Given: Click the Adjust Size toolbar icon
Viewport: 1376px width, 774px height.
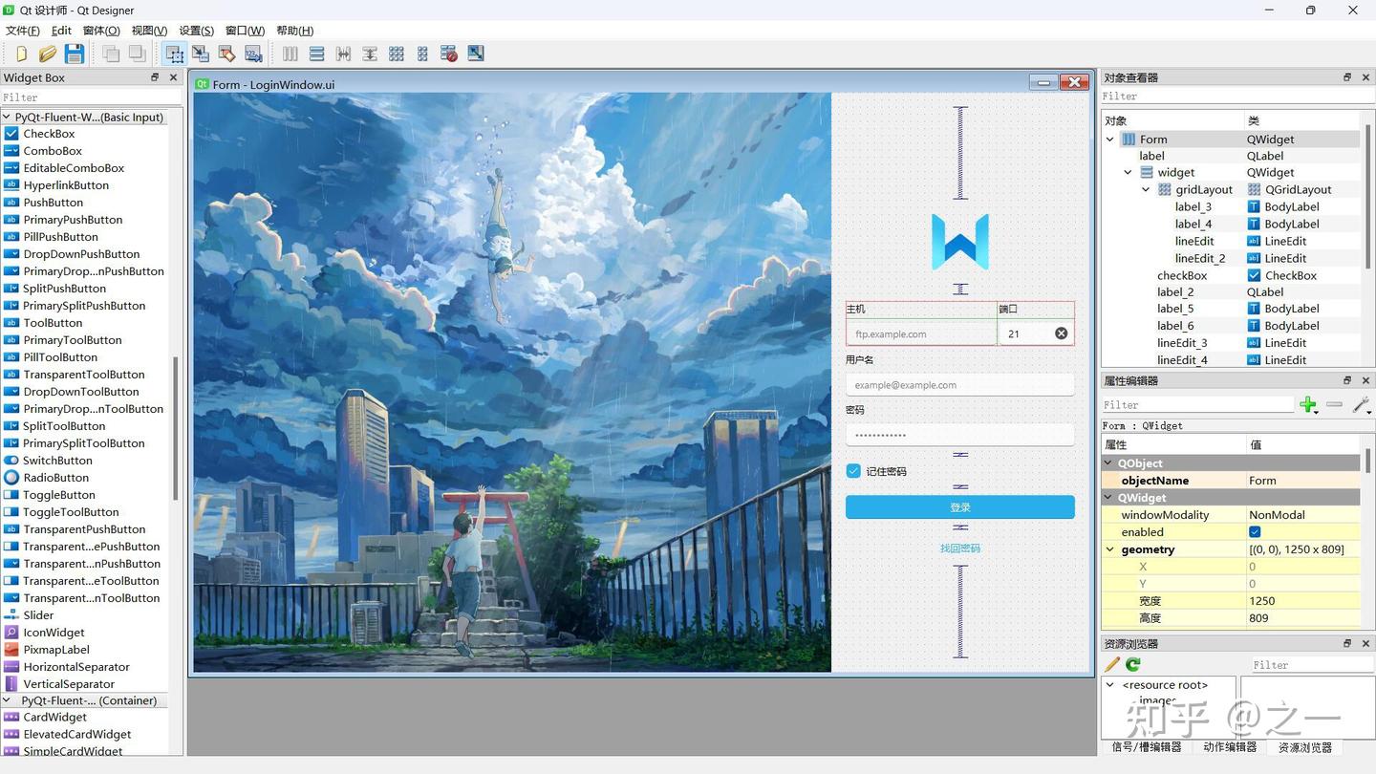Looking at the screenshot, I should pos(475,54).
